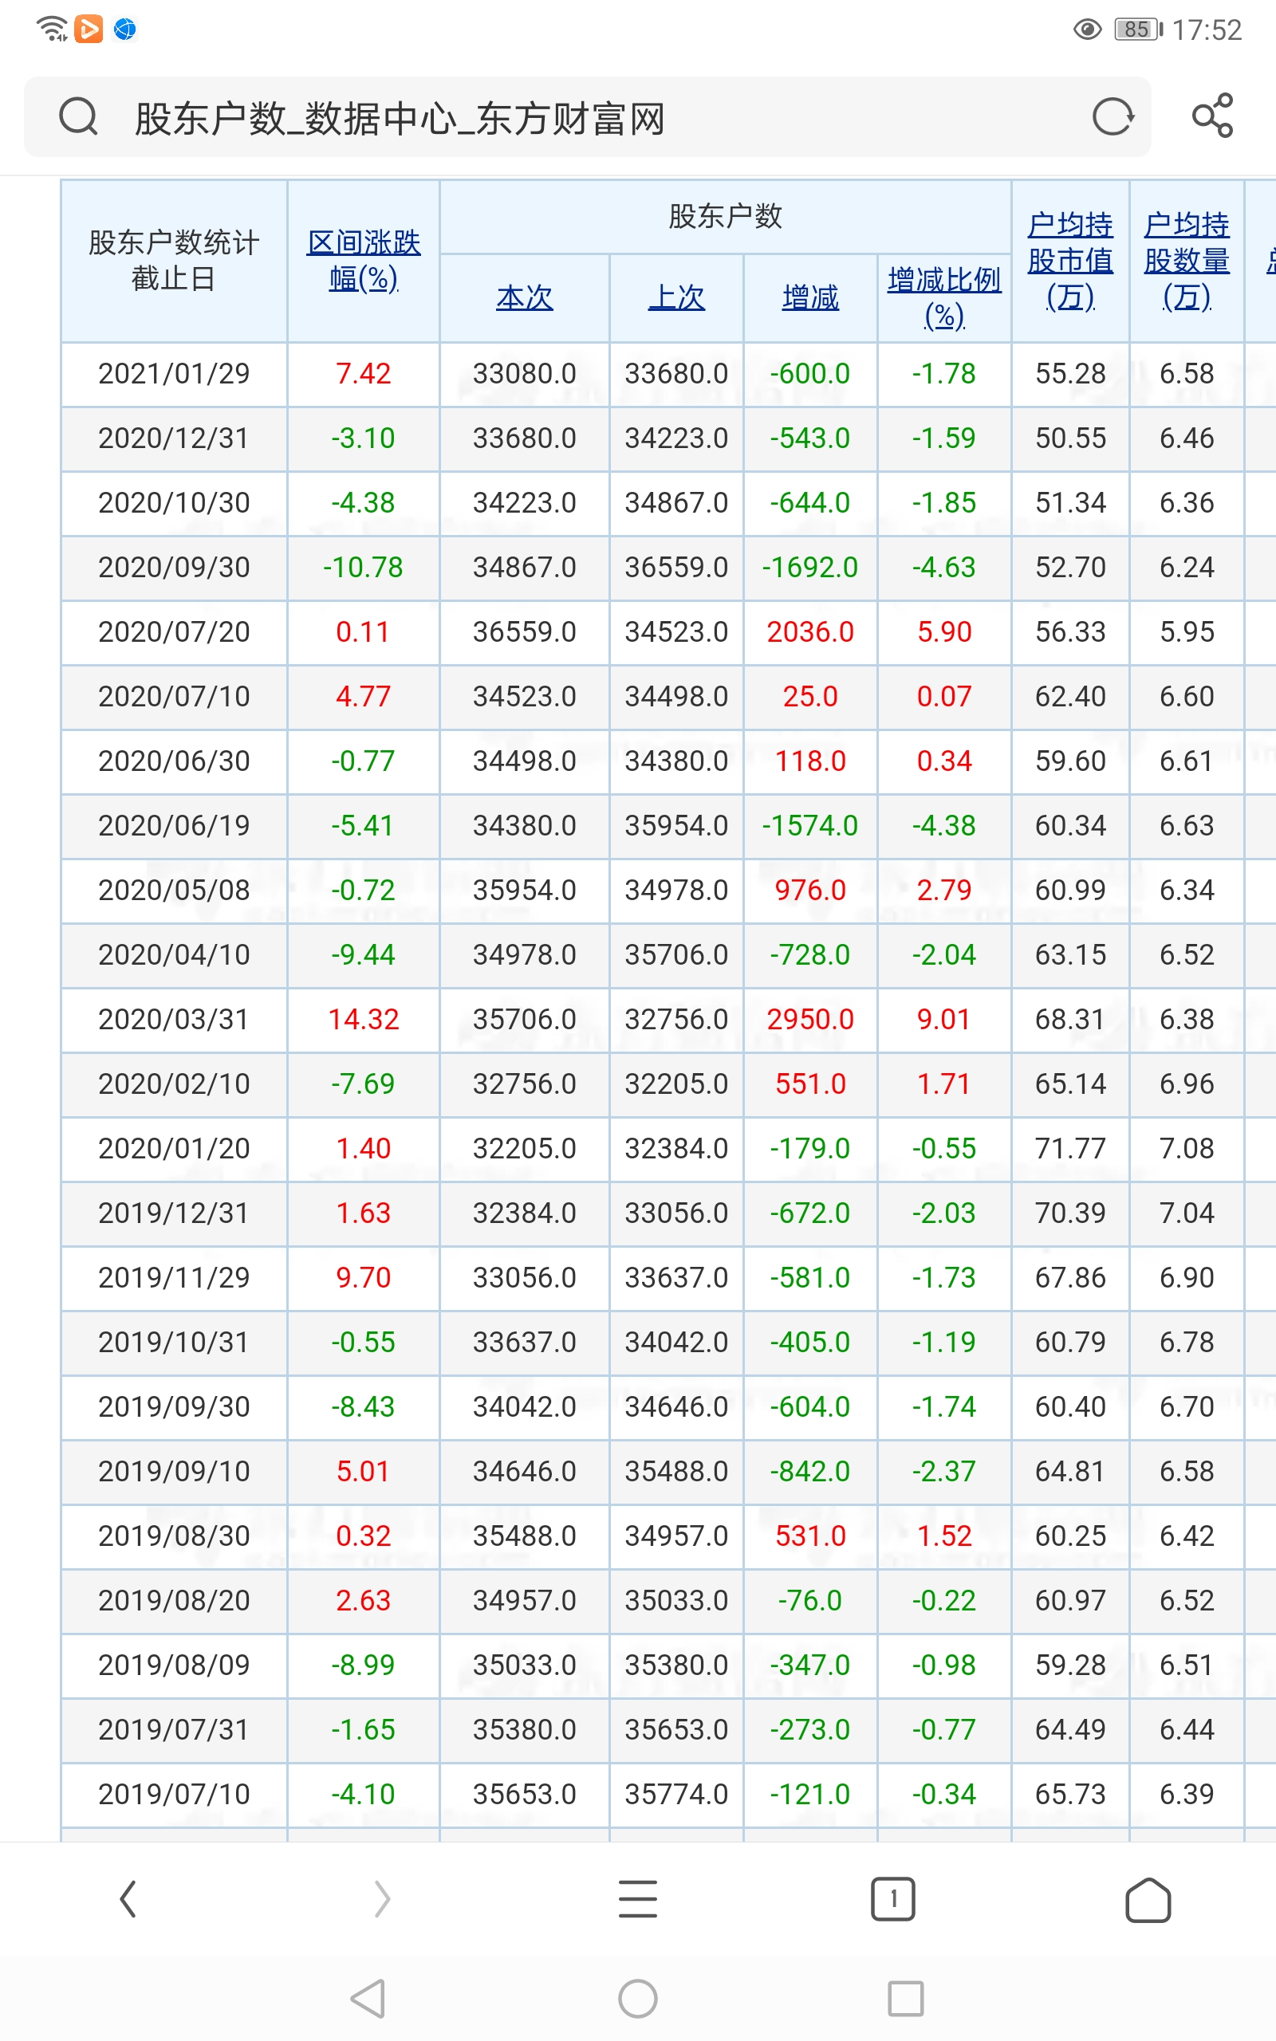1276x2041 pixels.
Task: Select the -1574.0 decrease value
Action: (x=810, y=826)
